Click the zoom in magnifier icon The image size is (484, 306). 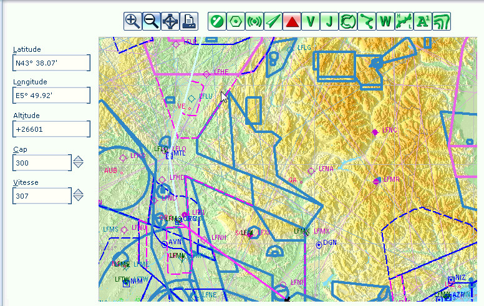point(132,21)
